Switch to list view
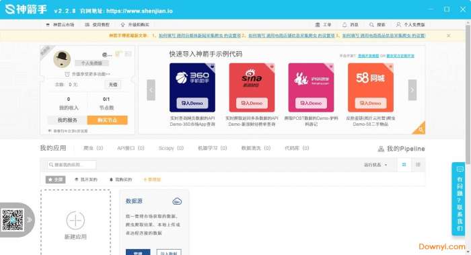The image size is (471, 255). [418, 165]
